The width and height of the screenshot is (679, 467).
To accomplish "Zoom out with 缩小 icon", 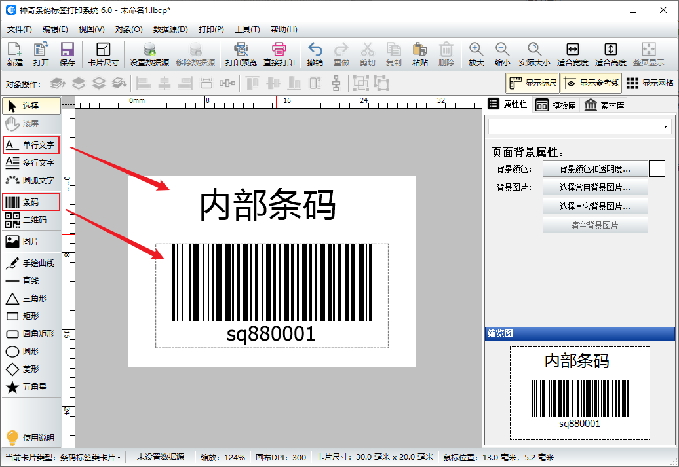I will pyautogui.click(x=502, y=54).
